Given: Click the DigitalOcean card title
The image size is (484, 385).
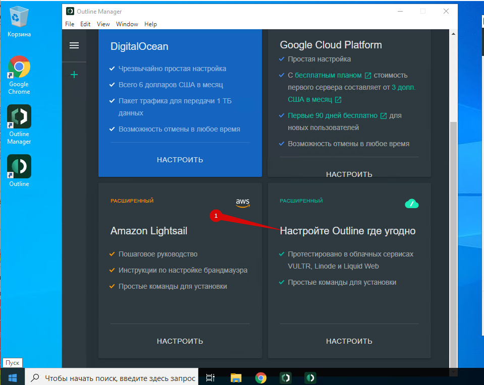Looking at the screenshot, I should (139, 46).
